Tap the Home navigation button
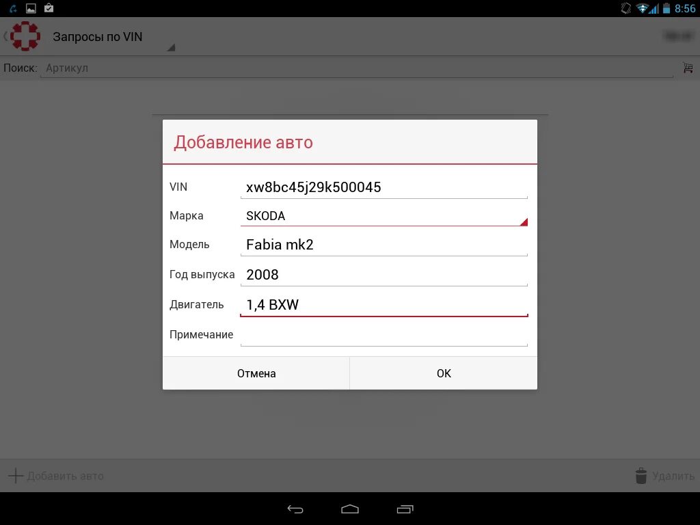This screenshot has width=700, height=525. [350, 509]
